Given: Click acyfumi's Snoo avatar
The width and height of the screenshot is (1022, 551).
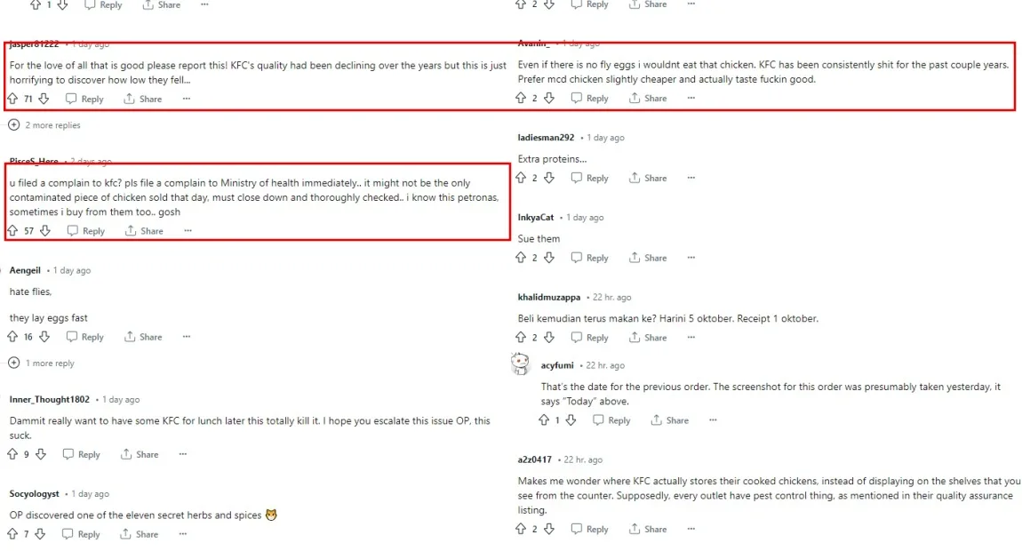Looking at the screenshot, I should 522,364.
